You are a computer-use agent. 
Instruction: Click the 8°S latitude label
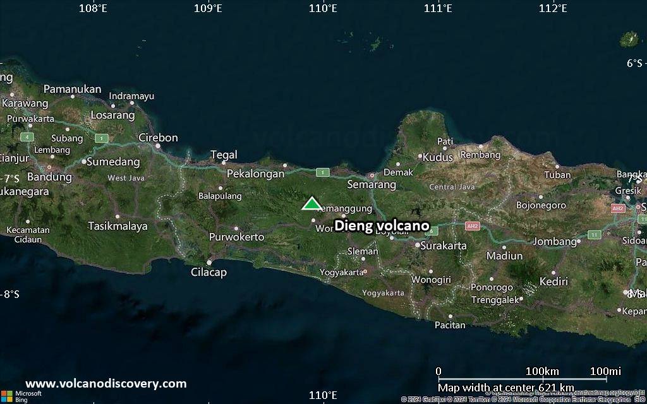(9, 294)
